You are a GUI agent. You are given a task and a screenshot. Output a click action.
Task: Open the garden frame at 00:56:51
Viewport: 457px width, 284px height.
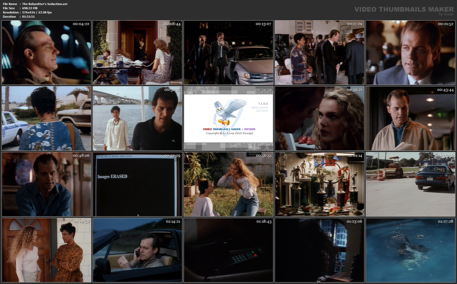click(x=229, y=184)
